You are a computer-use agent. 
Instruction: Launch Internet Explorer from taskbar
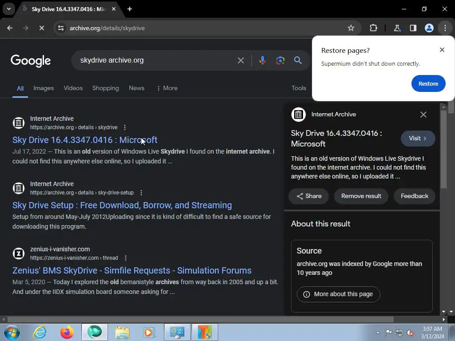(40, 332)
